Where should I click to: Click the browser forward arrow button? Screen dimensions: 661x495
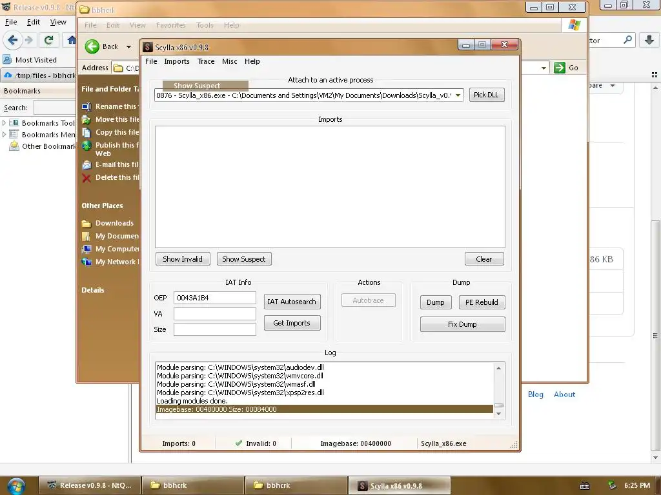pos(28,40)
